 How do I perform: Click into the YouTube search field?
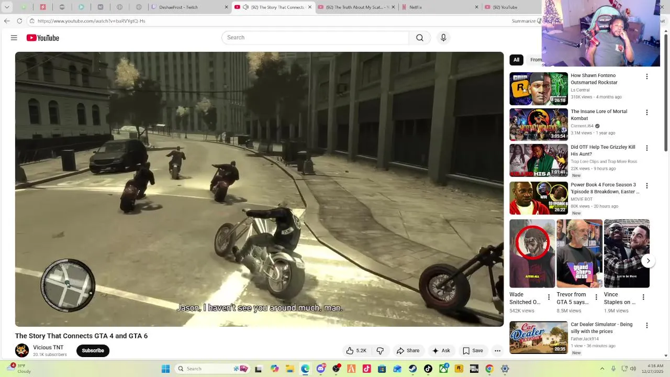tap(315, 38)
